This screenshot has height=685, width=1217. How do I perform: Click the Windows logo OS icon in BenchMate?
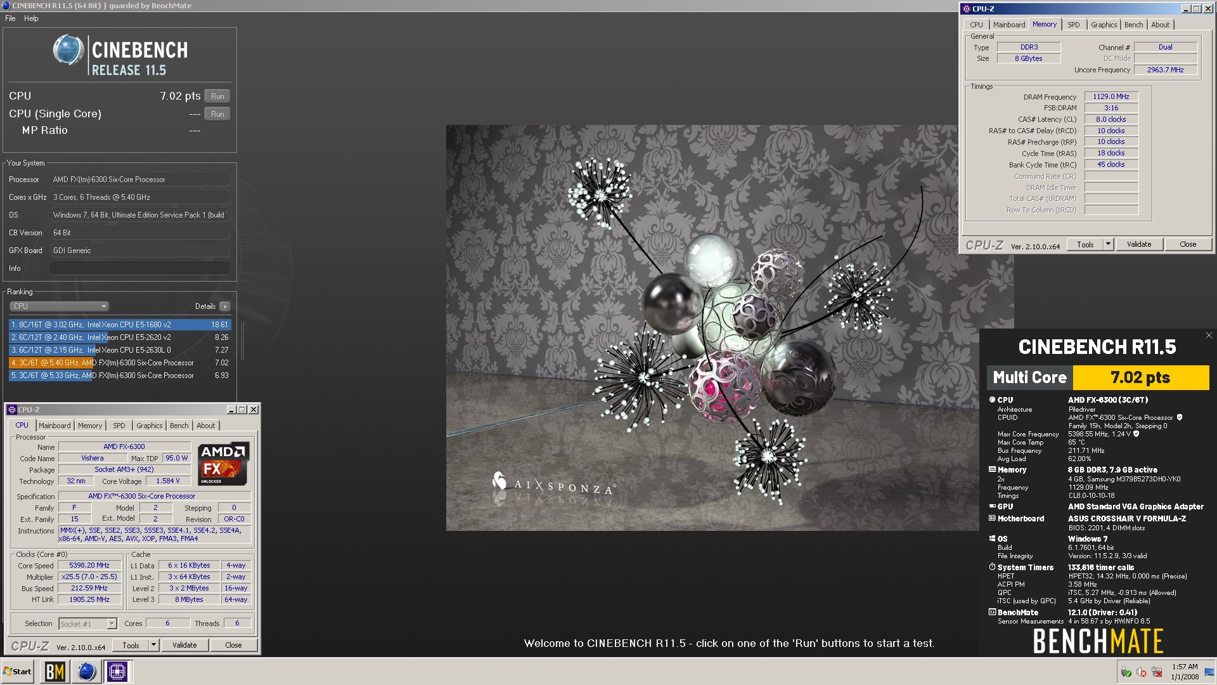(x=992, y=538)
